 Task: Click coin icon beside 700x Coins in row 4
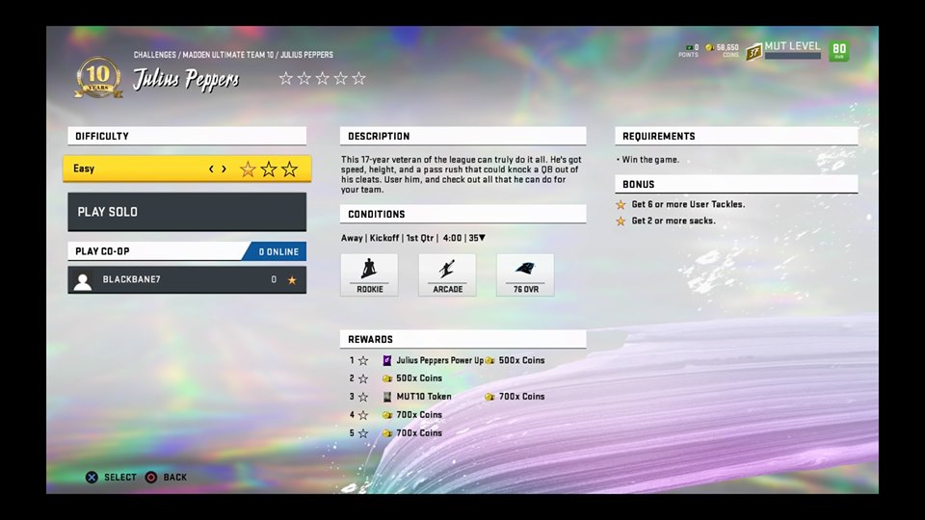(387, 415)
